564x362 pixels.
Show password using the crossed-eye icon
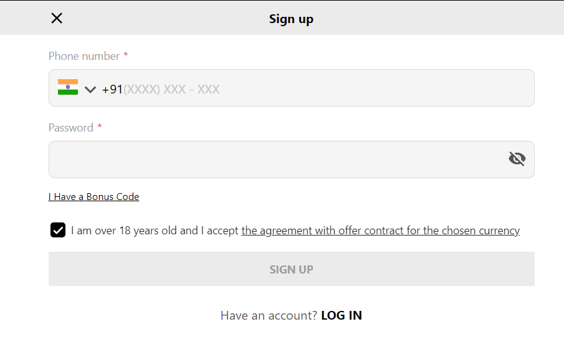[x=517, y=159]
